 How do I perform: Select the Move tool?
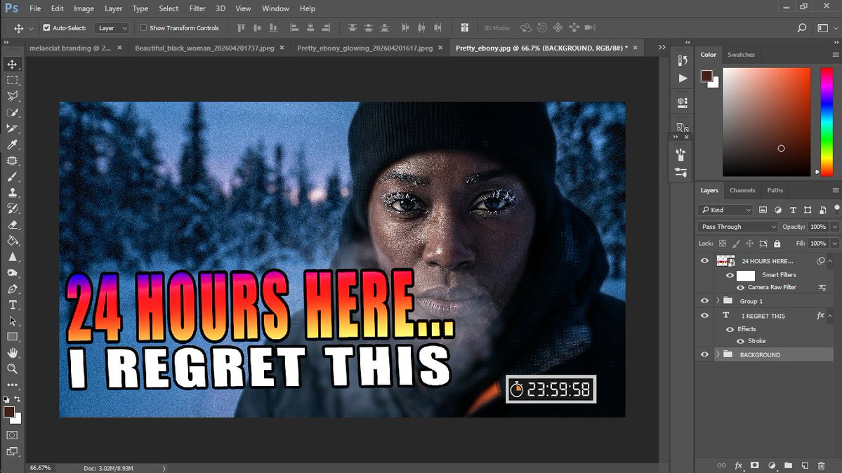(x=13, y=65)
